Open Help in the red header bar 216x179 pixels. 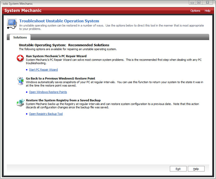point(207,11)
